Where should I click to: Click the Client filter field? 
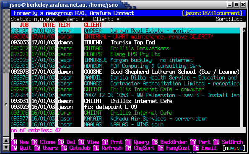pos(106,19)
